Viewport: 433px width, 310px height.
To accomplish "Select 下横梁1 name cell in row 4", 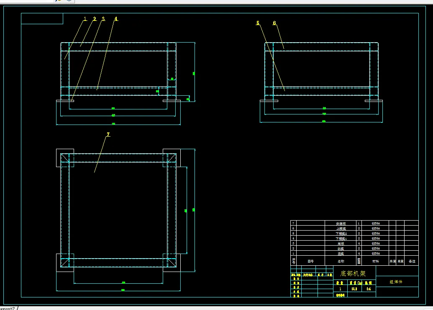I will point(341,238).
